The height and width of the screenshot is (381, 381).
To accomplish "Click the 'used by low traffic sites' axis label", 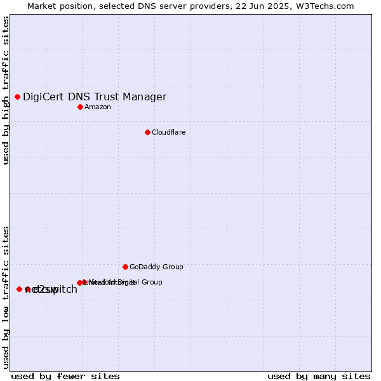I will click(x=6, y=298).
